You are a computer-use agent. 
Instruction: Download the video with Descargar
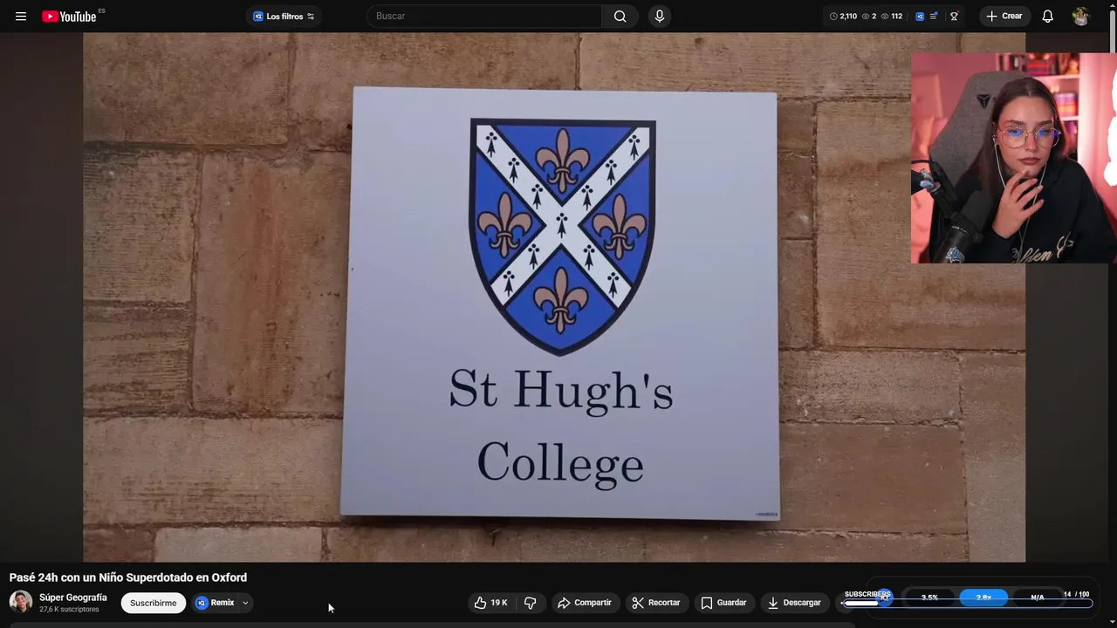point(792,603)
